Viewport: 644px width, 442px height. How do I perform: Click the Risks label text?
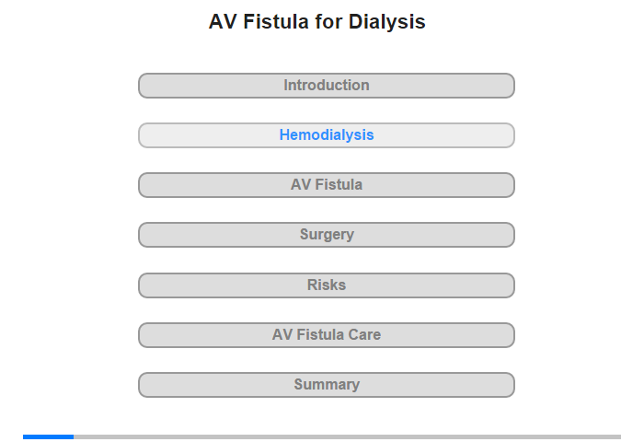(x=327, y=285)
